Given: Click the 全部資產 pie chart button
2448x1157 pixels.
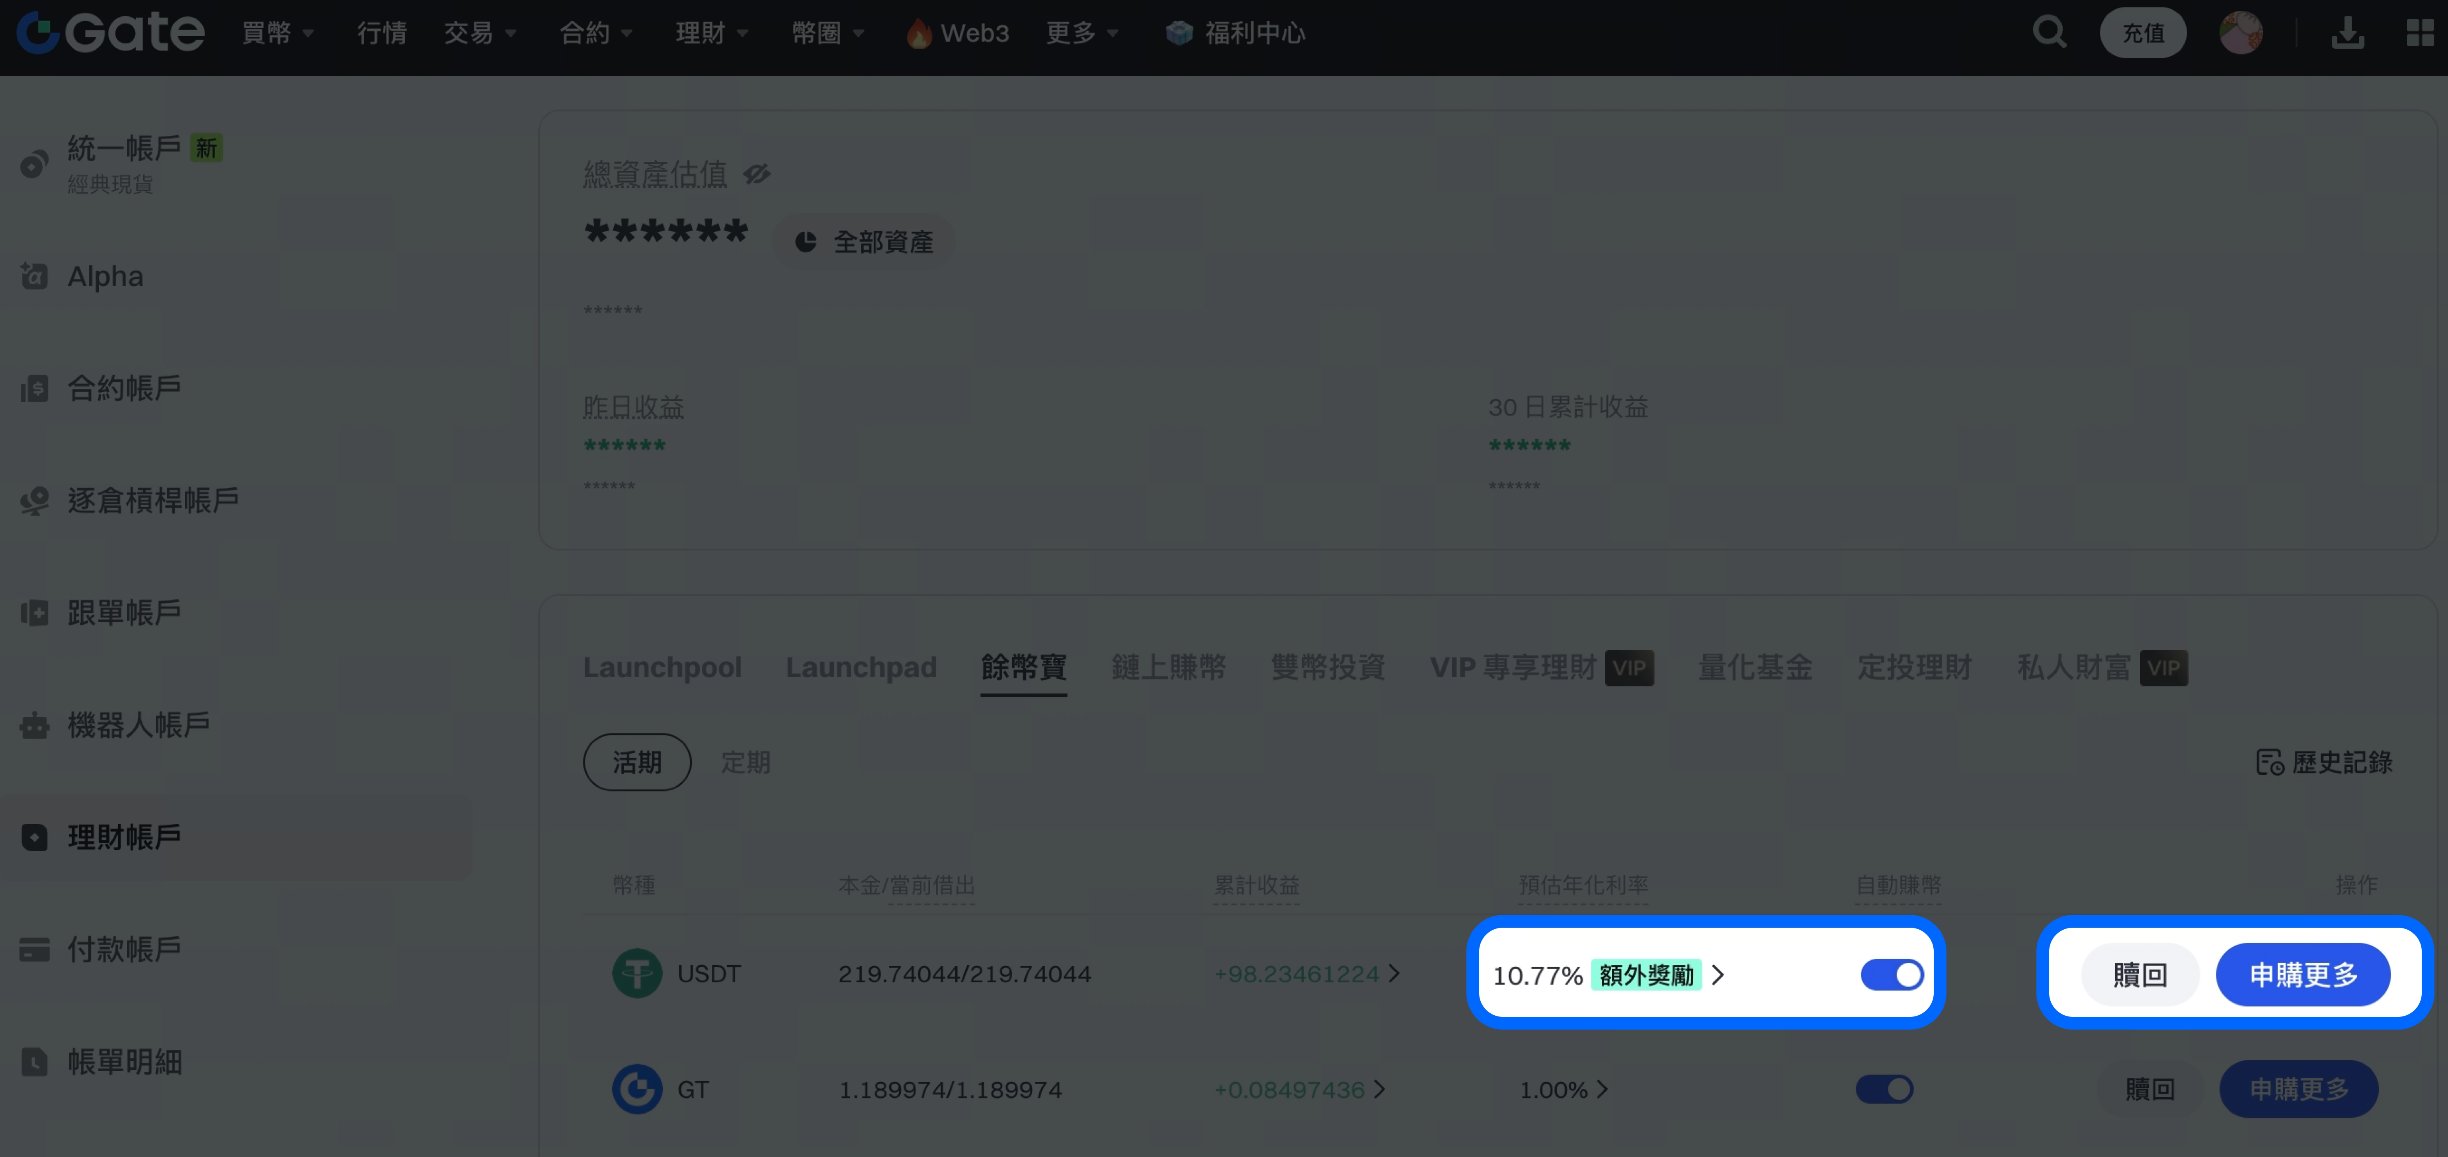Looking at the screenshot, I should click(x=863, y=242).
